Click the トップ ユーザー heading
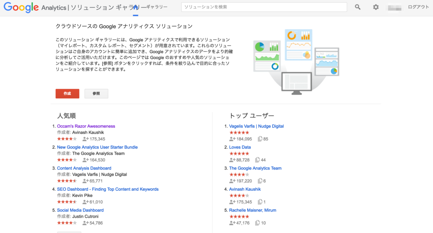Viewport: 433px width, 233px height. click(252, 116)
